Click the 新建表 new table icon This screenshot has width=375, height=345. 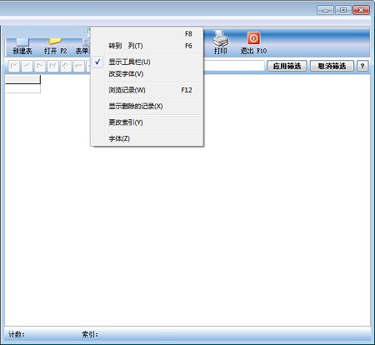pos(22,46)
